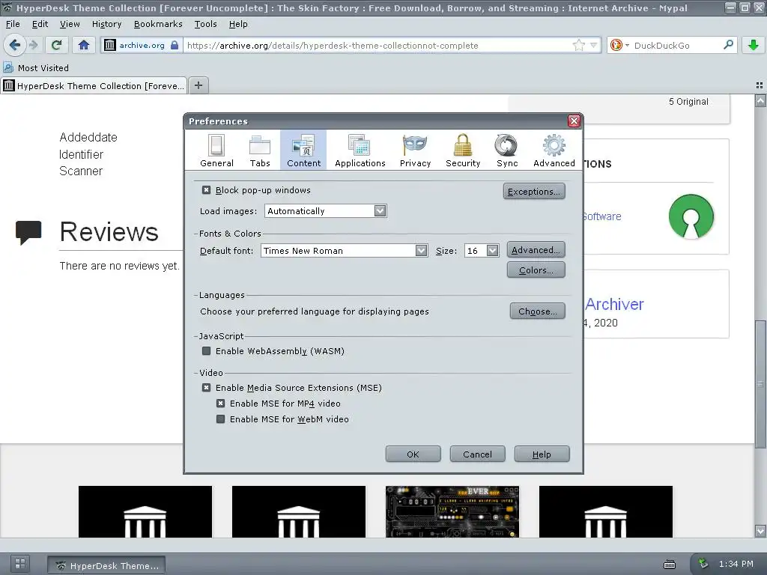Click the 1:34 PM clock
Viewport: 767px width, 575px height.
coord(736,564)
